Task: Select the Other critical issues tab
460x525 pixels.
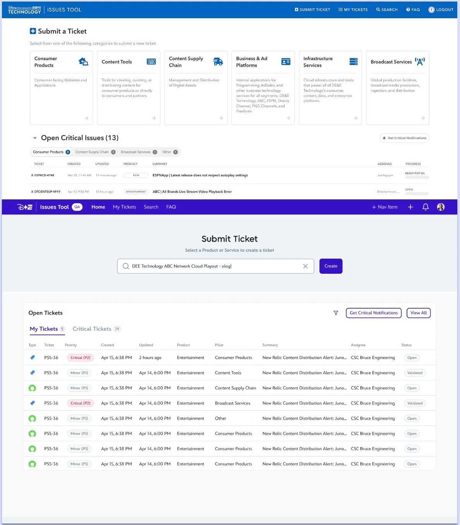Action: (x=170, y=152)
